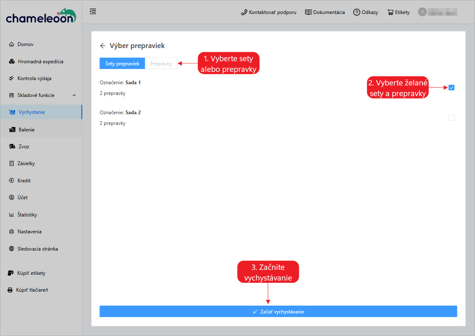
Task: Click the Odkazy question mark icon
Action: click(356, 12)
